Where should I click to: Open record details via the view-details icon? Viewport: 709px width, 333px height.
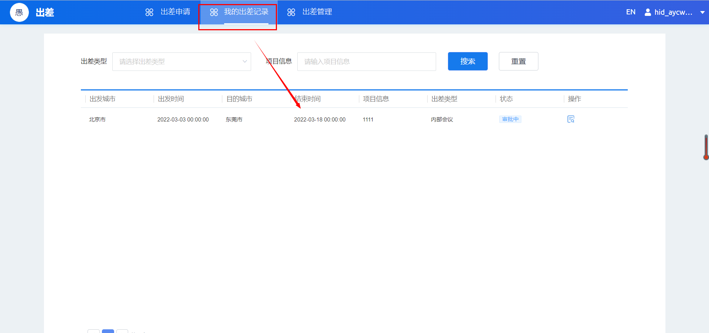coord(571,119)
